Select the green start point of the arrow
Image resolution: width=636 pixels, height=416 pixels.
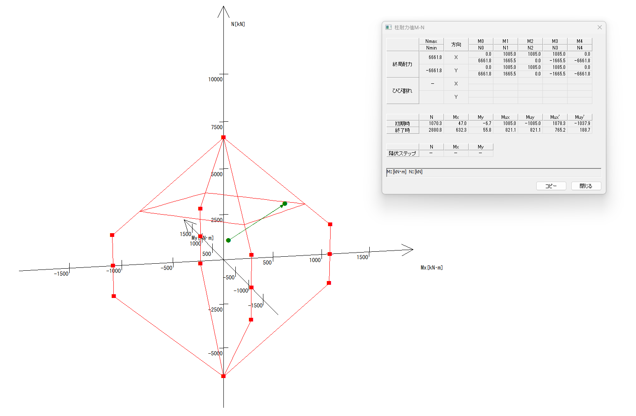pos(228,240)
